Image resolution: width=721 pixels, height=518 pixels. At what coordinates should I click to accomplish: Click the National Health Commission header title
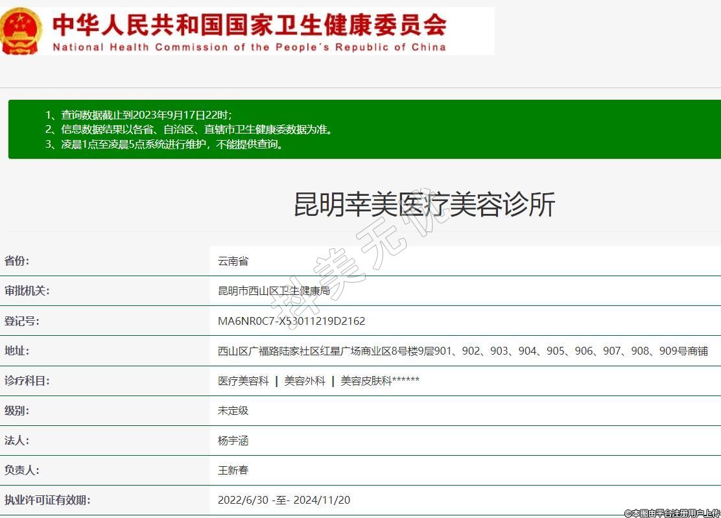[250, 31]
